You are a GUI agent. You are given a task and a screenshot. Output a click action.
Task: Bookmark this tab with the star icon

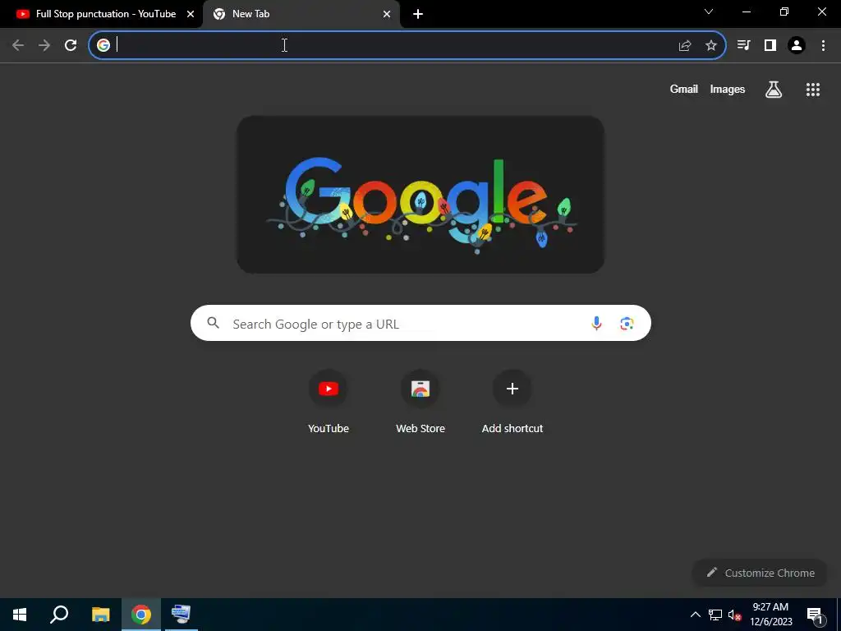pyautogui.click(x=711, y=46)
